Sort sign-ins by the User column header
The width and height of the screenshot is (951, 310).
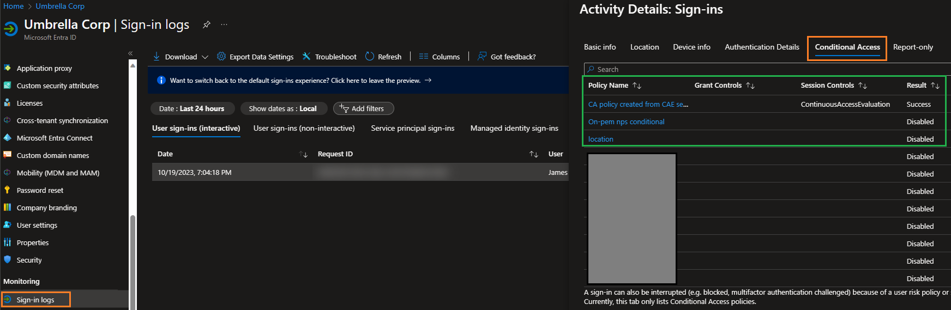point(556,154)
